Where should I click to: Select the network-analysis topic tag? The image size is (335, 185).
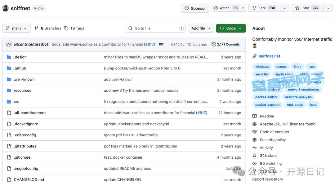click(298, 97)
